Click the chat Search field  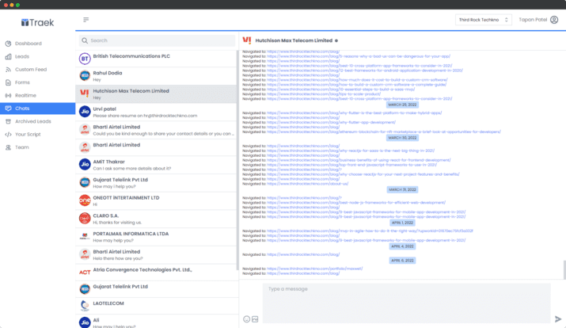pos(157,40)
